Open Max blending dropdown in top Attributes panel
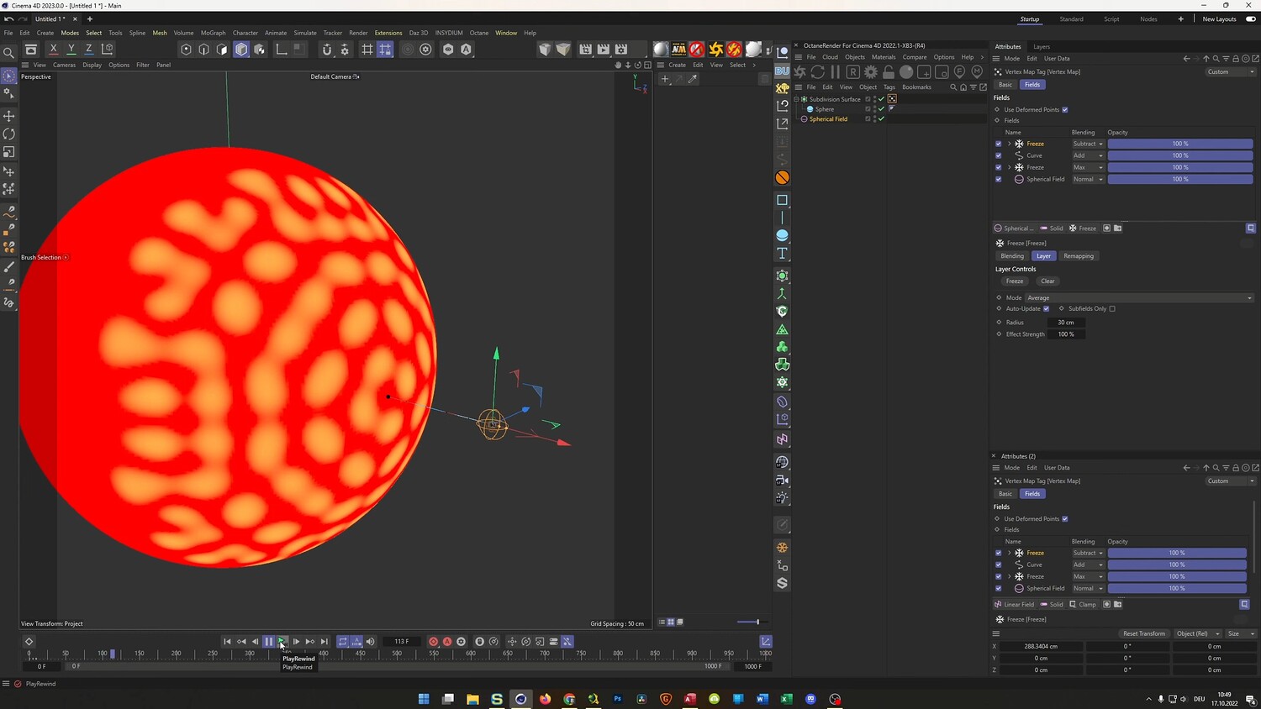This screenshot has width=1261, height=709. [x=1088, y=167]
